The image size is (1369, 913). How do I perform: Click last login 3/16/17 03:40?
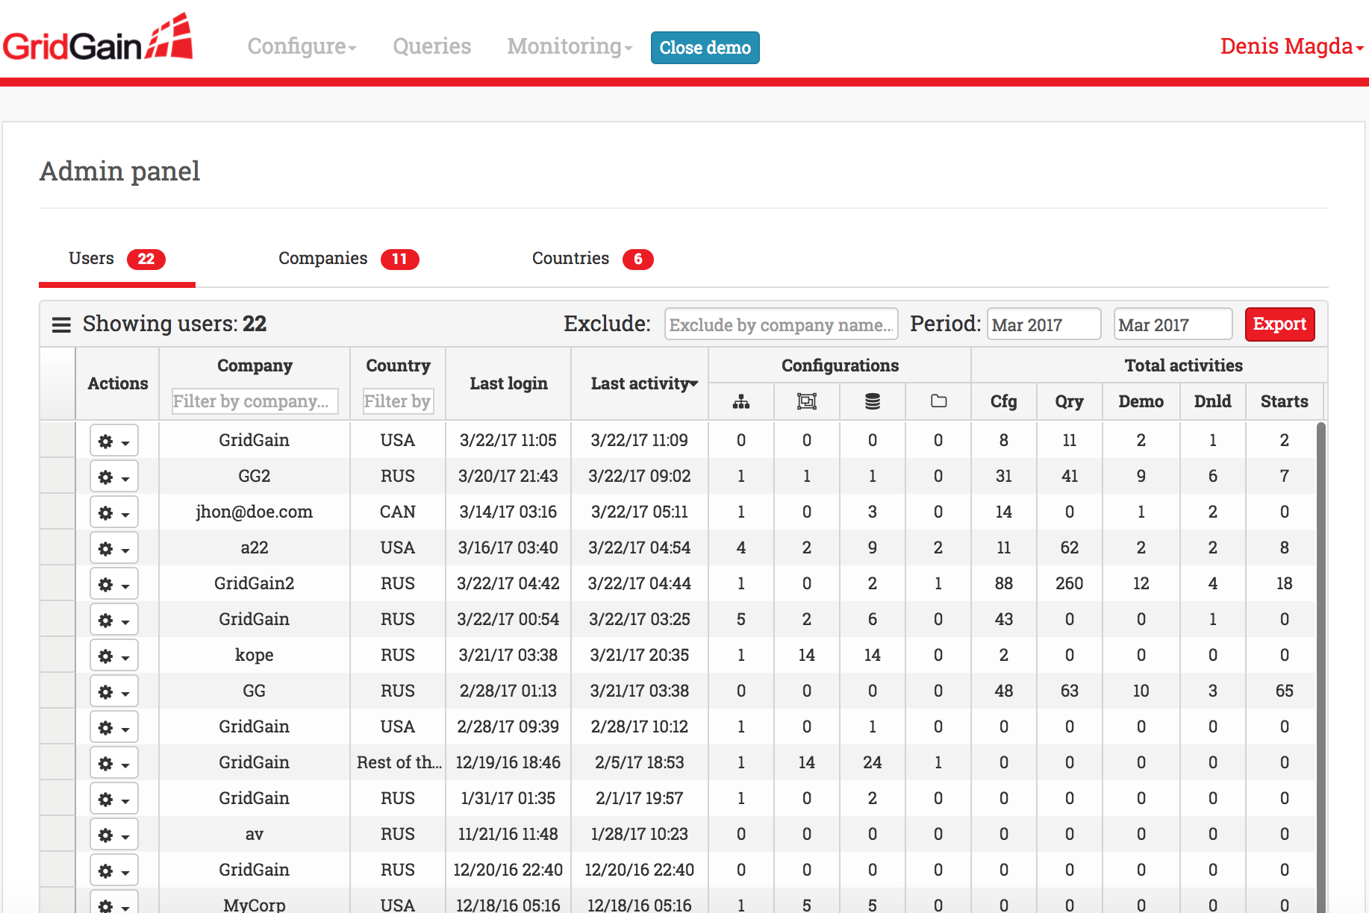pos(508,548)
